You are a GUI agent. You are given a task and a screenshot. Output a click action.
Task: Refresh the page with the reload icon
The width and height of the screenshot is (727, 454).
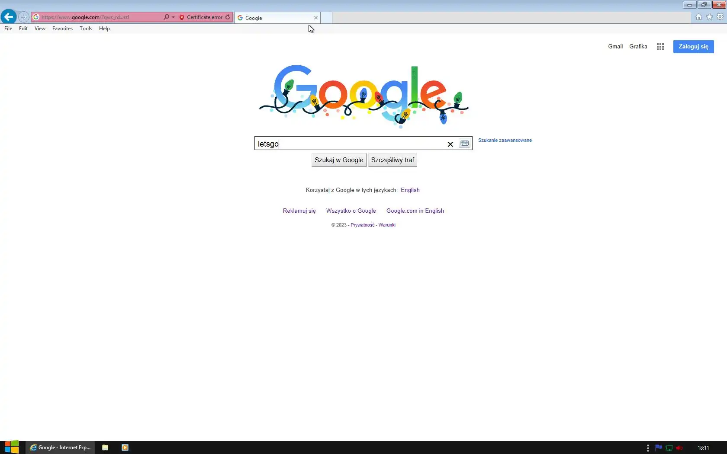click(x=228, y=17)
